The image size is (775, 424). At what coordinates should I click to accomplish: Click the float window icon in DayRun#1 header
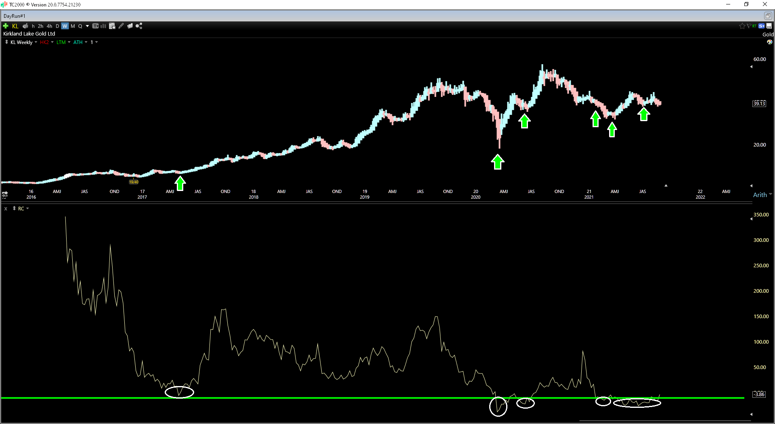click(768, 16)
